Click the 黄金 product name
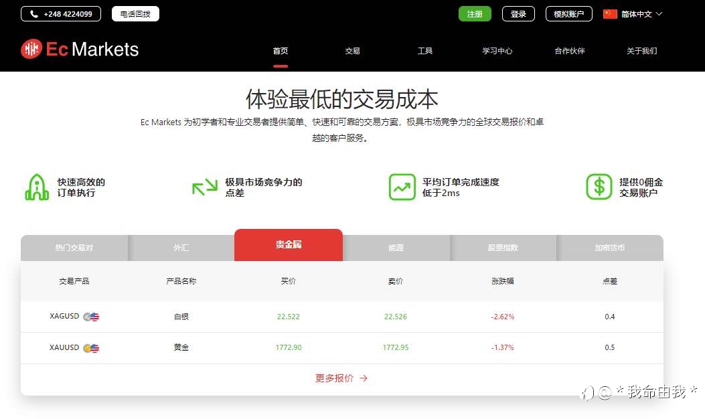705x419 pixels. point(181,347)
